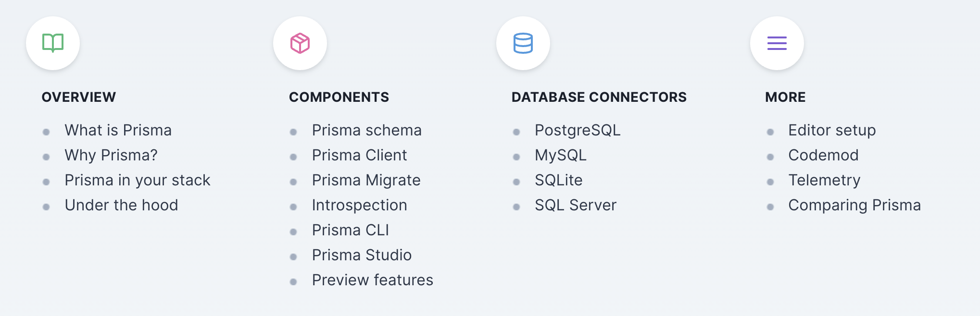
Task: Open the Database Connectors heading
Action: tap(599, 97)
